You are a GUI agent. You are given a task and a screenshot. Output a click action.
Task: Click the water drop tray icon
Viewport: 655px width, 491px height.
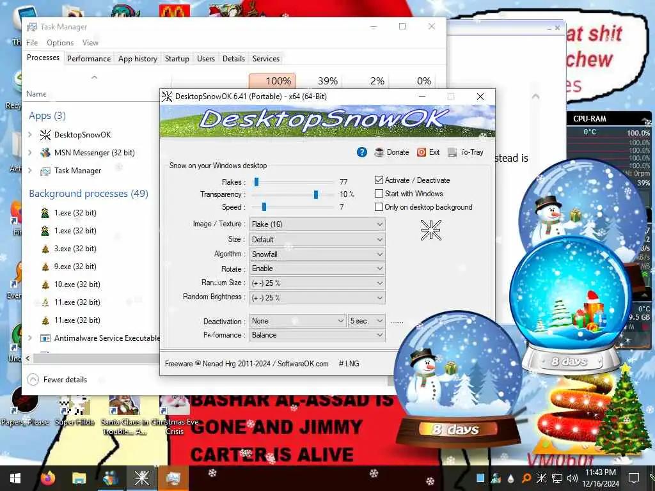click(x=511, y=478)
